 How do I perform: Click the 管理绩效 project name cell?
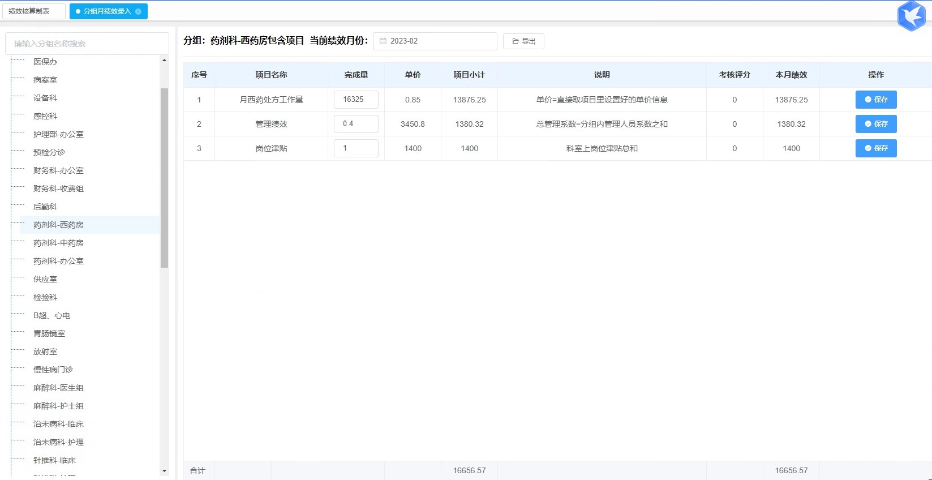(271, 124)
